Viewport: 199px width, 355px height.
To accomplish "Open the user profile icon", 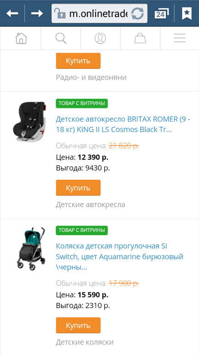I will coord(100,38).
